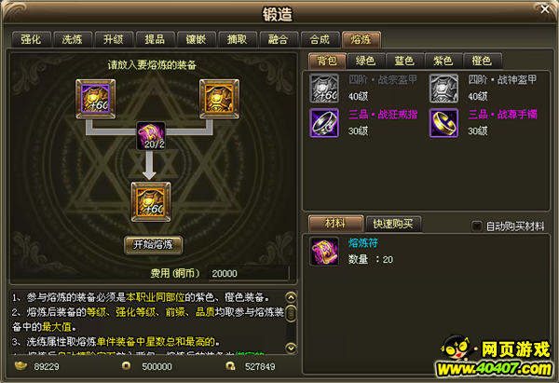Click the 费用 copper cost field
Viewport: 559px width, 383px height.
(248, 274)
